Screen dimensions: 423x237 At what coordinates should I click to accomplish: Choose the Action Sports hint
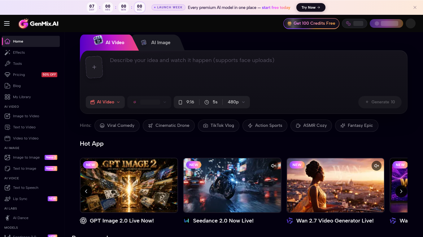tap(265, 126)
